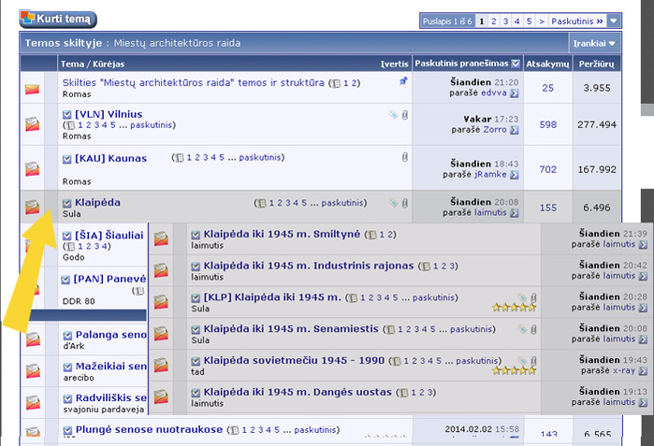Click the envelope icon of the Vilnius thread
The width and height of the screenshot is (654, 446).
click(32, 123)
